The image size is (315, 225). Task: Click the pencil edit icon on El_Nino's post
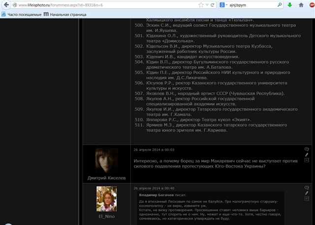306,193
